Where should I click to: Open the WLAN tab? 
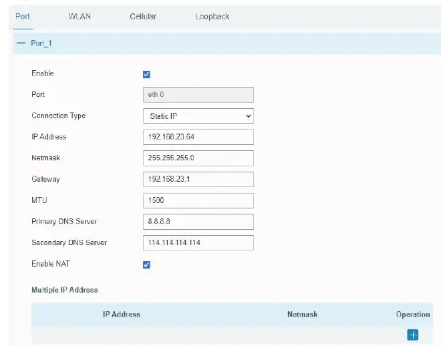coord(80,17)
